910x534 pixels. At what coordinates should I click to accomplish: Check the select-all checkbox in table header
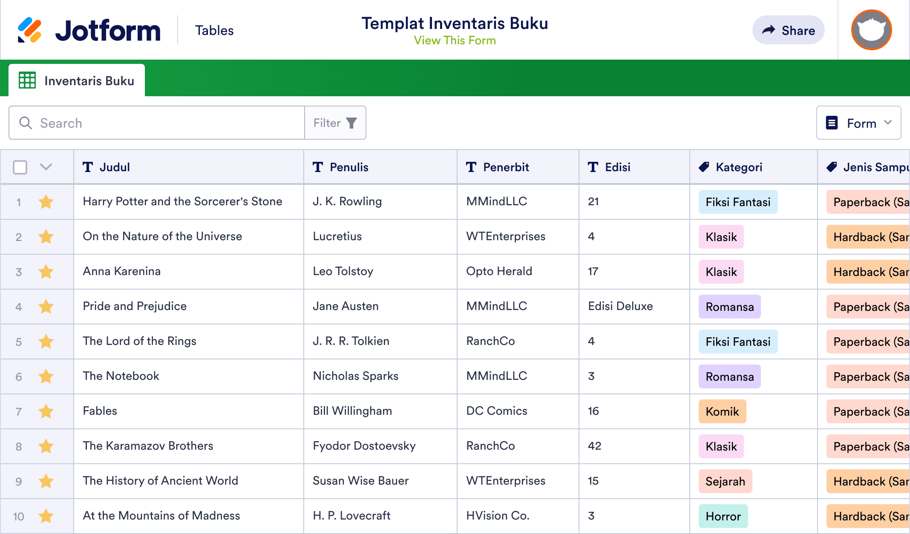point(20,167)
